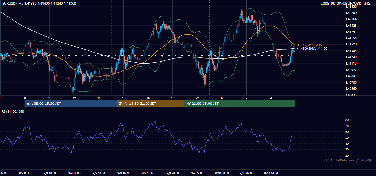The height and width of the screenshot is (176, 376).
Task: Click the bottom time label 9/9 22:00
Action: click(x=197, y=173)
